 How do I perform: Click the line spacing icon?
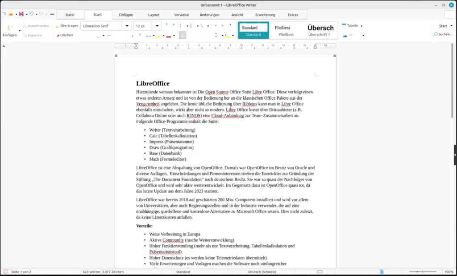click(x=216, y=35)
